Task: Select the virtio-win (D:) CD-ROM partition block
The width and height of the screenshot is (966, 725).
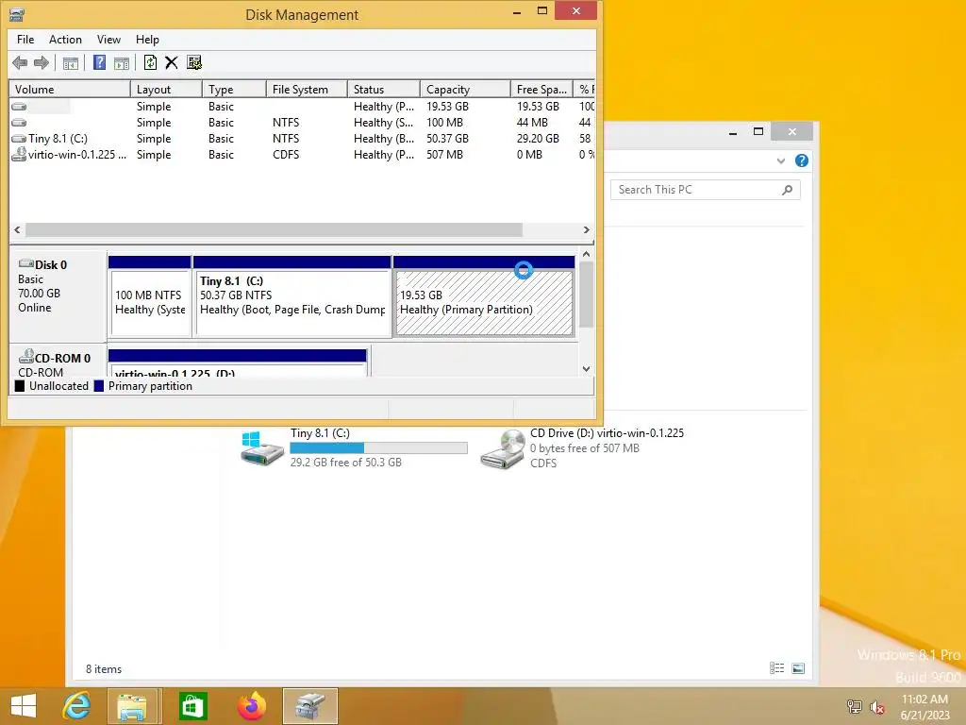Action: (x=237, y=363)
